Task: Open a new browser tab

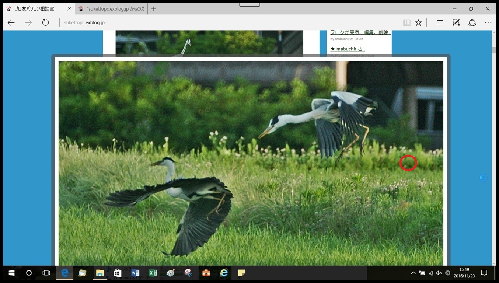Action: [153, 9]
